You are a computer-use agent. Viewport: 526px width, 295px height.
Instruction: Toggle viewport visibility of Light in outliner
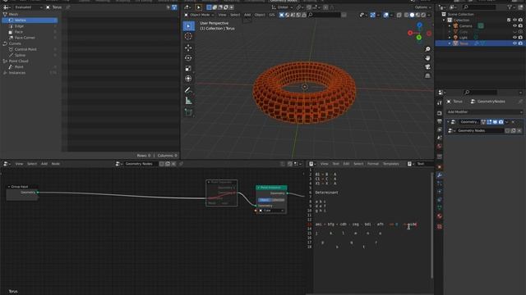tap(514, 38)
